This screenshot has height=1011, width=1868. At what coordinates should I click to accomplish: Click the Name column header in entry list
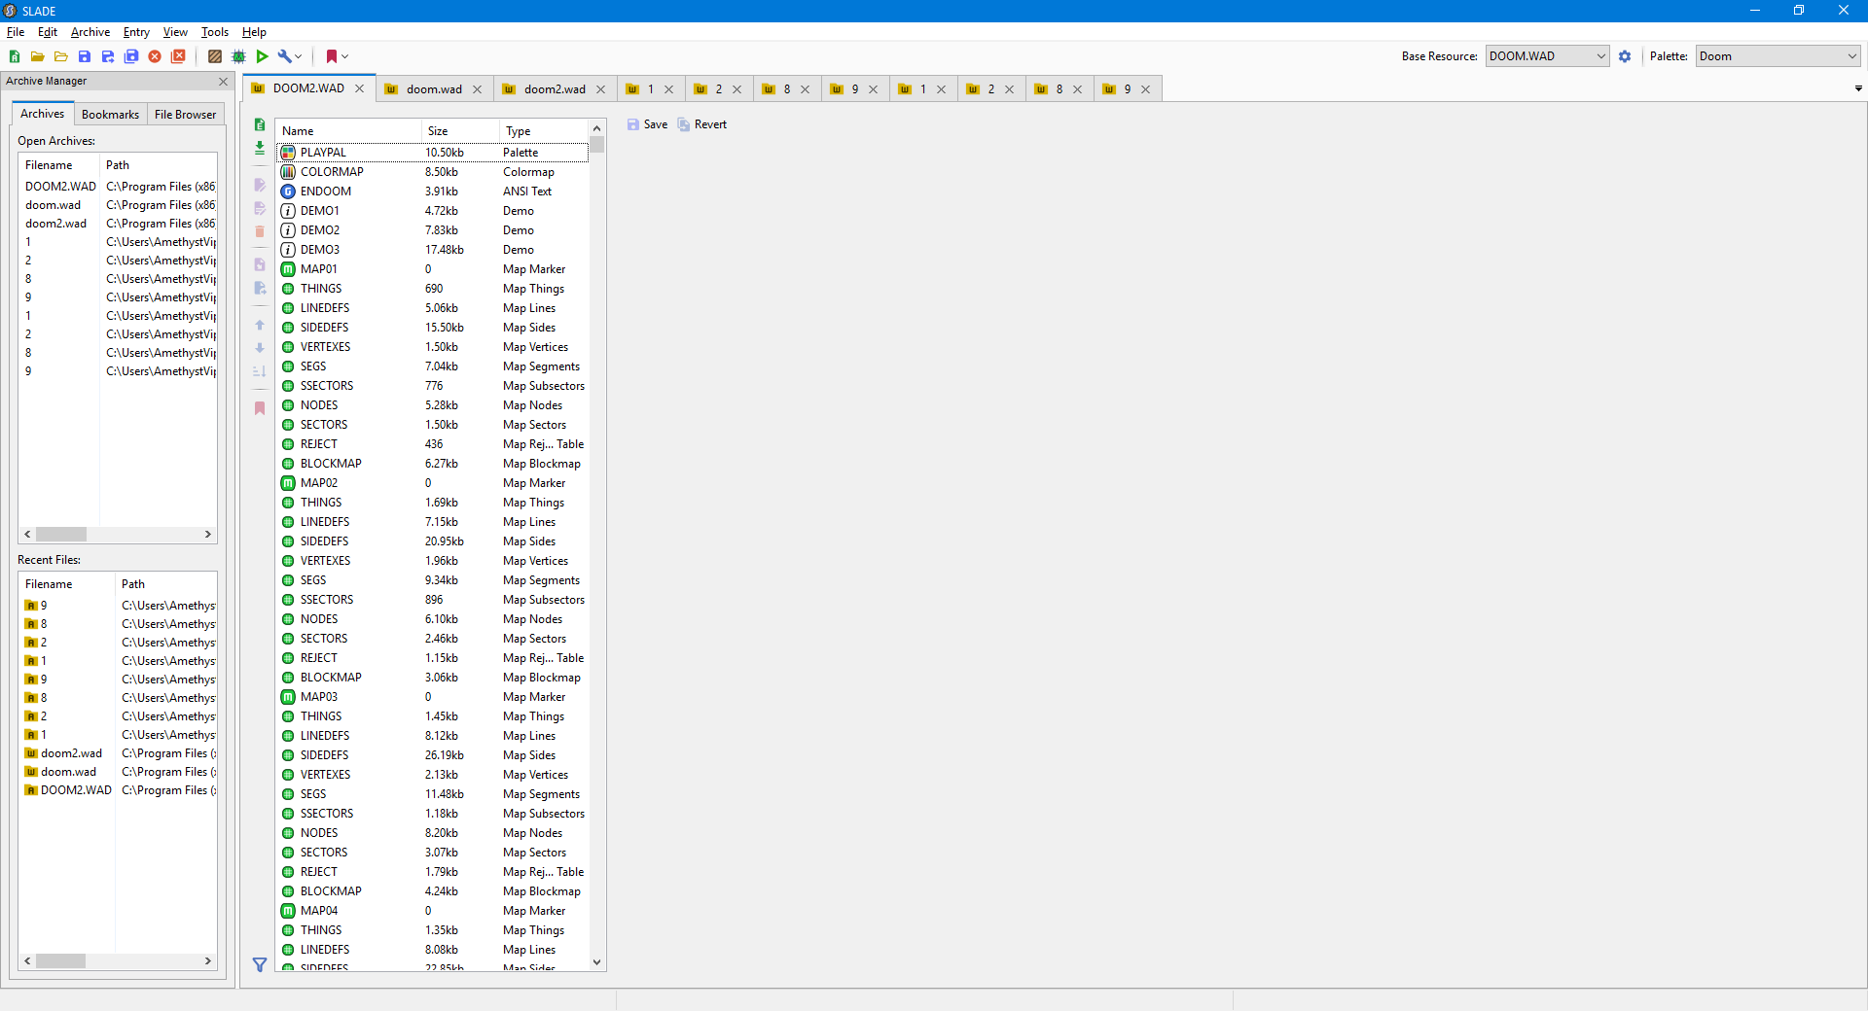click(x=348, y=131)
